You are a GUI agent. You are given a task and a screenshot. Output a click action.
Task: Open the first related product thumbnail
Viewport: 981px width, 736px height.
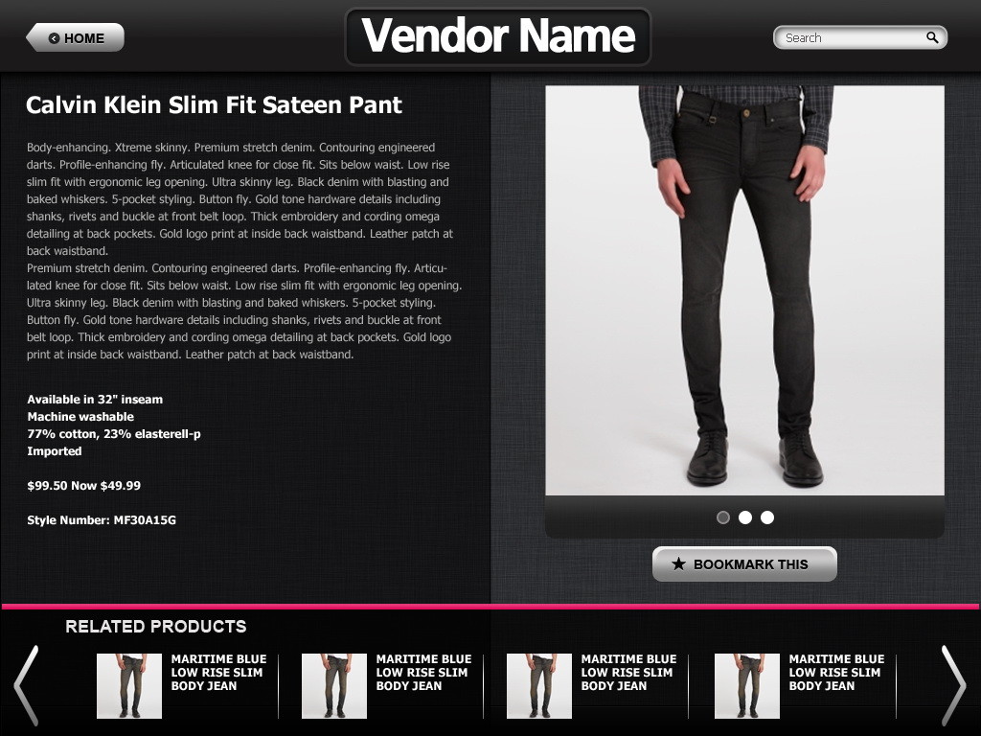tap(129, 686)
